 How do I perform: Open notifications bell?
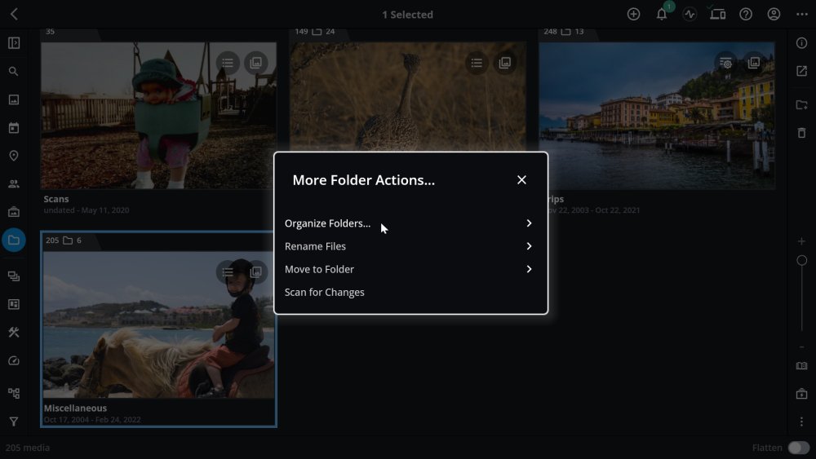[x=662, y=14]
